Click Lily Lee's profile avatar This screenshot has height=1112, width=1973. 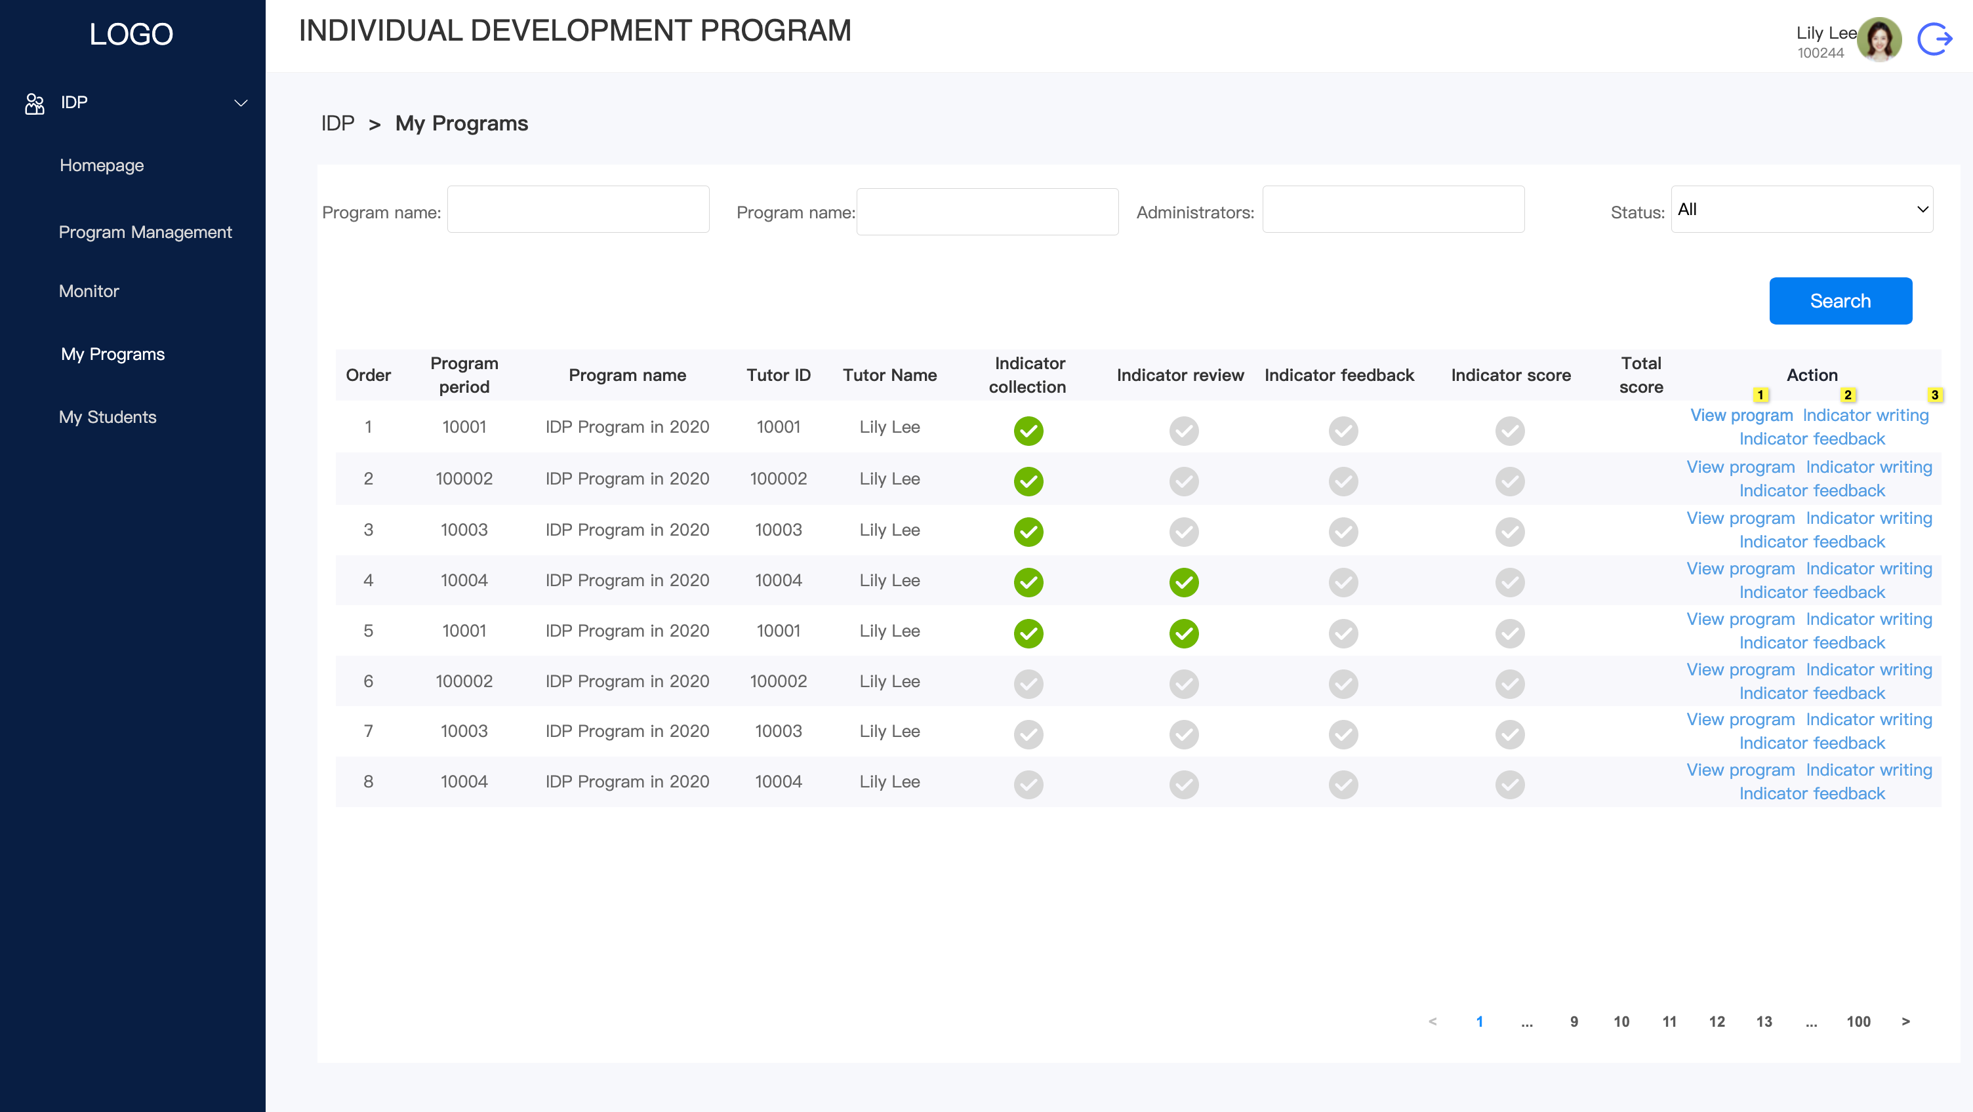(1881, 39)
